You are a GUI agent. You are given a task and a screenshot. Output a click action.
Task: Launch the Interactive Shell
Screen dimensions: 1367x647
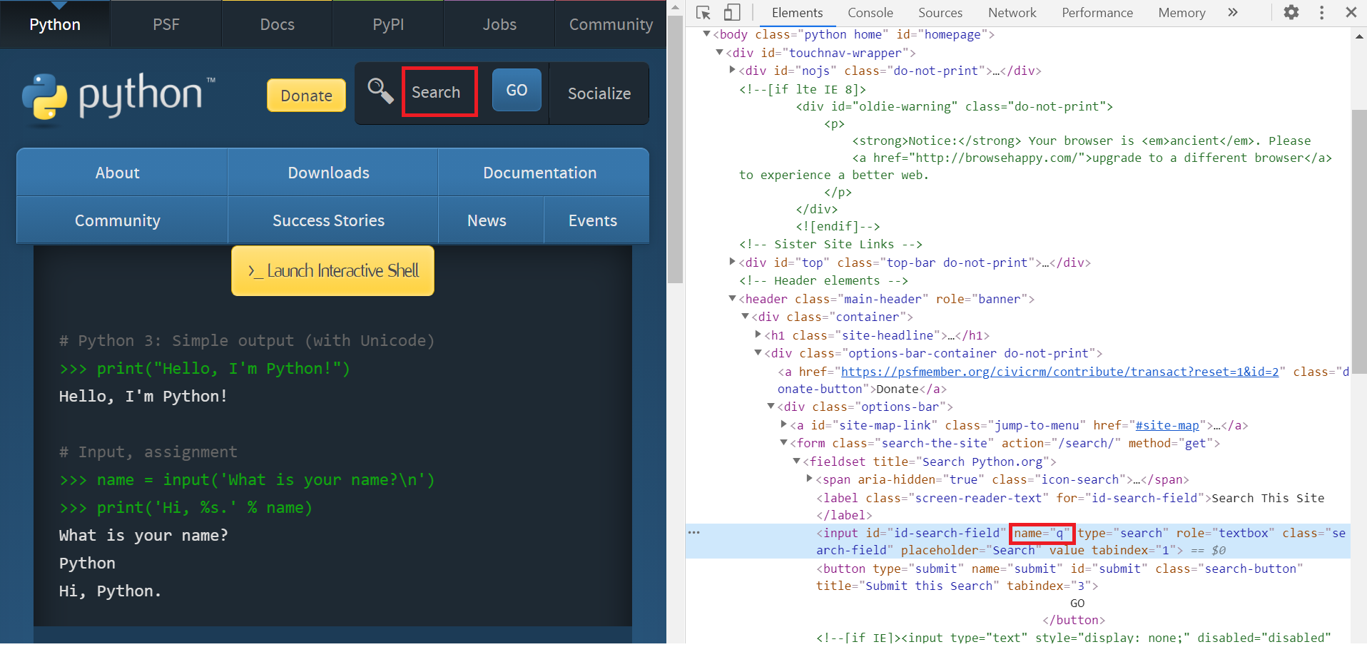(332, 271)
